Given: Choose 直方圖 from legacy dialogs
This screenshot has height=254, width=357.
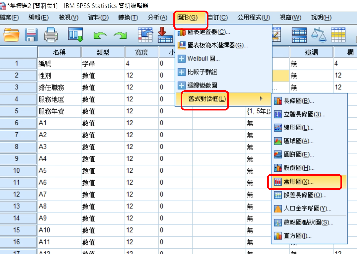Looking at the screenshot, I should (x=297, y=236).
